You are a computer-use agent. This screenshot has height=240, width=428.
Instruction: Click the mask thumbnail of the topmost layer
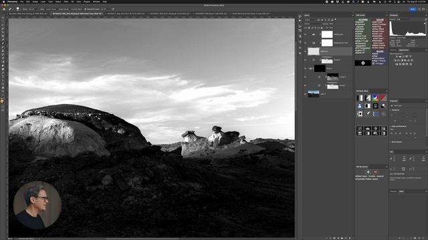coord(327,34)
